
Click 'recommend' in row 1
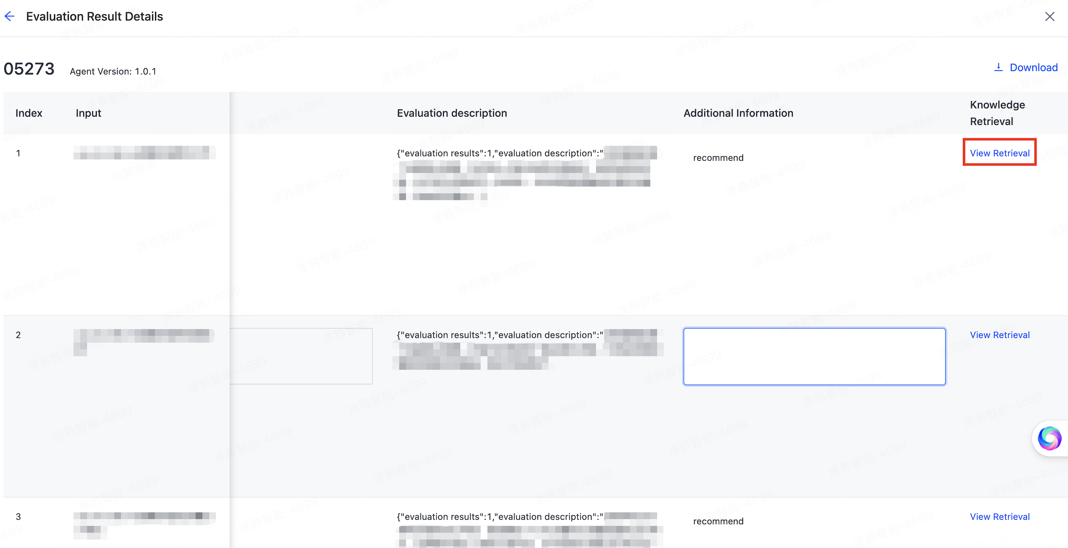click(718, 158)
